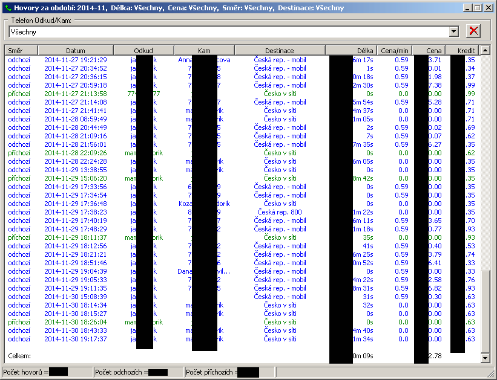Select the call row dated 2014-11-27 19:21:29
The width and height of the screenshot is (497, 380).
point(76,60)
